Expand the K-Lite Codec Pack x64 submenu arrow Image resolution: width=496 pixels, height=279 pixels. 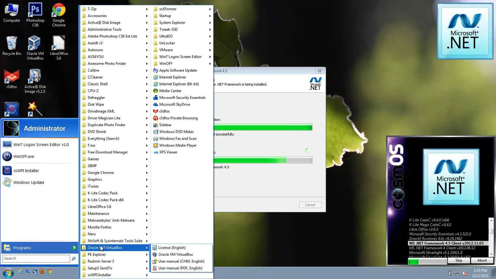point(147,200)
